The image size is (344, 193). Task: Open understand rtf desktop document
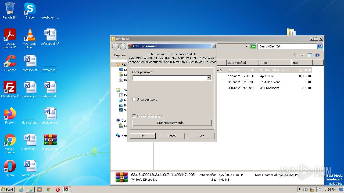(x=50, y=90)
